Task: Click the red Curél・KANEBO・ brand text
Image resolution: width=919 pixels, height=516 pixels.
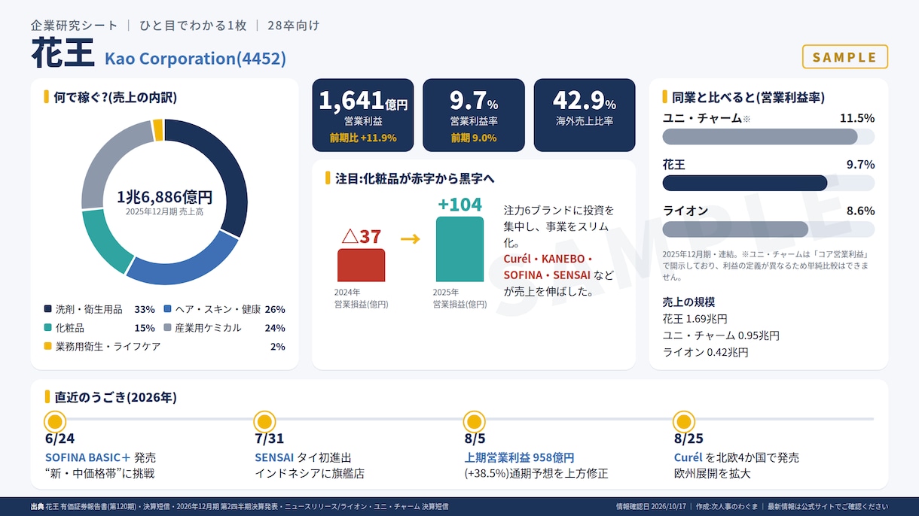Action: (x=548, y=258)
